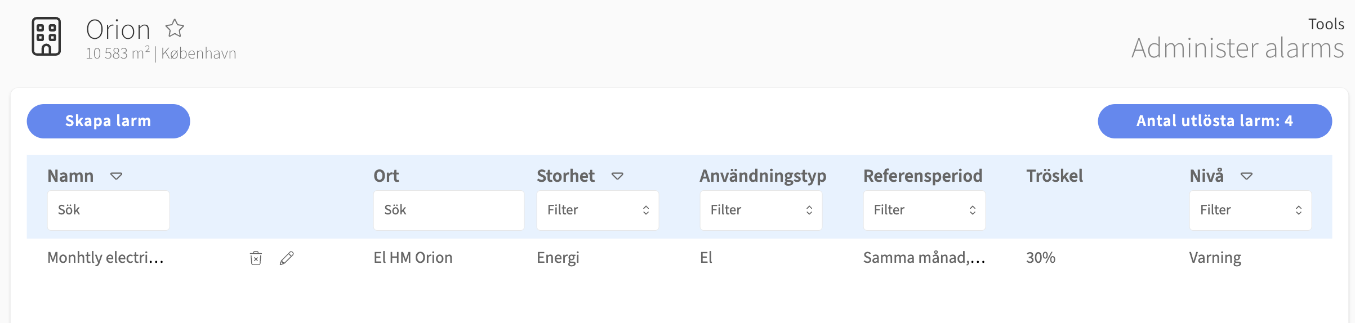The height and width of the screenshot is (323, 1355).
Task: Click the El HM Orion cell
Action: pos(413,258)
